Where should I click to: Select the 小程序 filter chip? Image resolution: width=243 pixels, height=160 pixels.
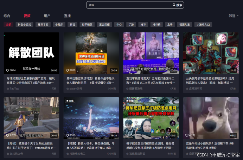tap(59, 25)
